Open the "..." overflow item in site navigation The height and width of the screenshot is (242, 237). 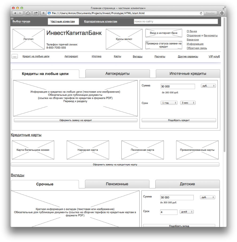[15, 56]
